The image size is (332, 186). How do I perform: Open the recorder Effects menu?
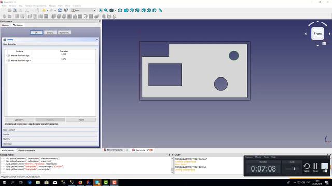[258, 157]
